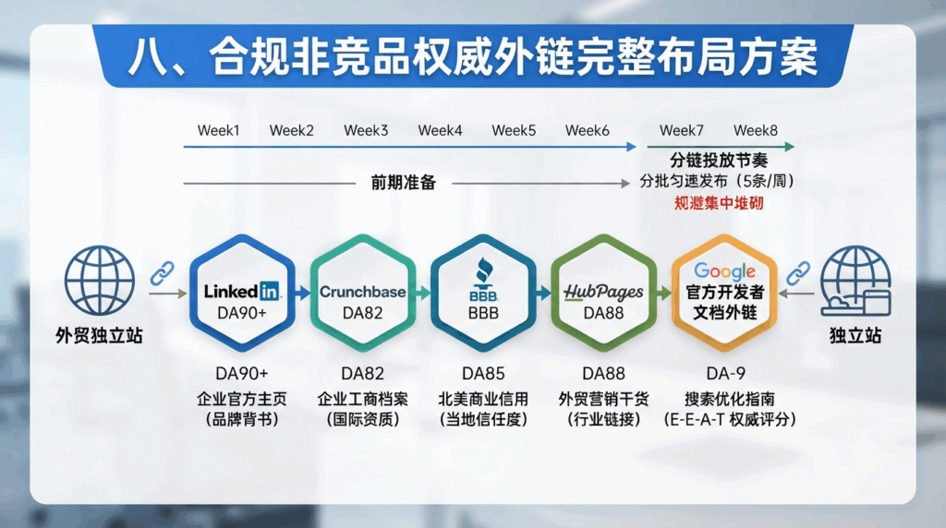
Task: Click the arrow between BBB and HubPages hexagons
Action: tap(543, 294)
